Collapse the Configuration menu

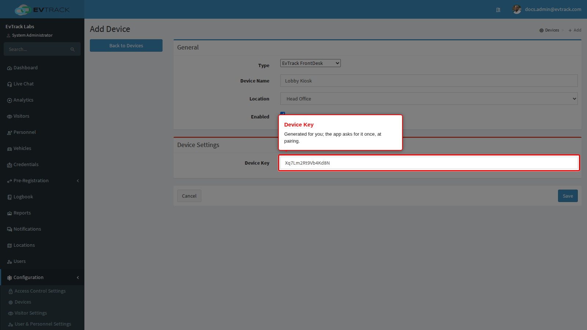pyautogui.click(x=42, y=278)
